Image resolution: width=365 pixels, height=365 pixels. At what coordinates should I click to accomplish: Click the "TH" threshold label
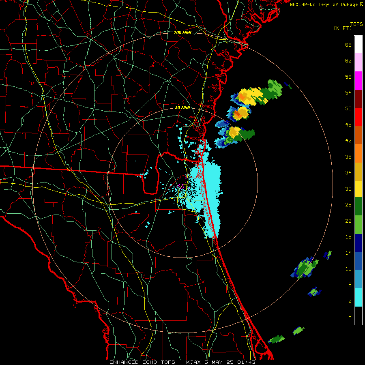coord(348,317)
